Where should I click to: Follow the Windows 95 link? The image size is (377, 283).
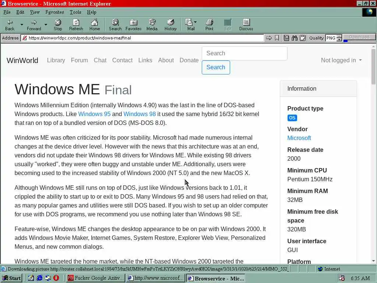pyautogui.click(x=94, y=114)
